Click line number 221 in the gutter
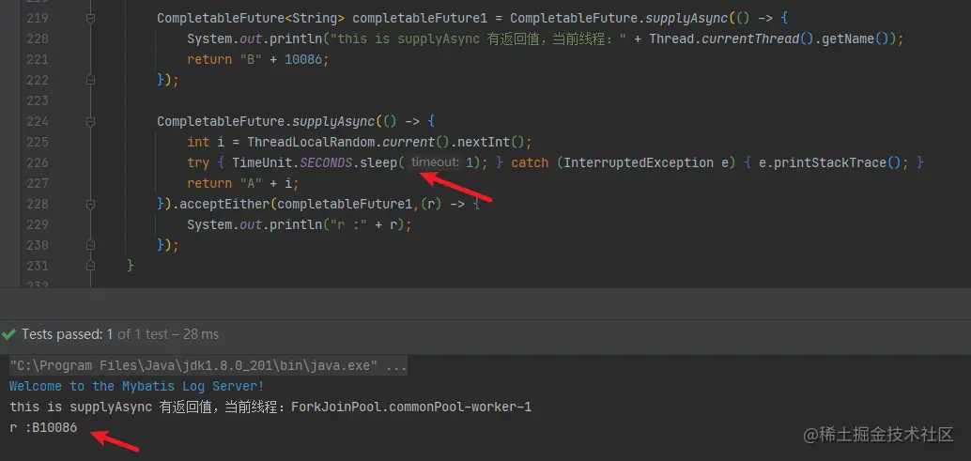Viewport: 971px width, 461px height. click(x=38, y=59)
